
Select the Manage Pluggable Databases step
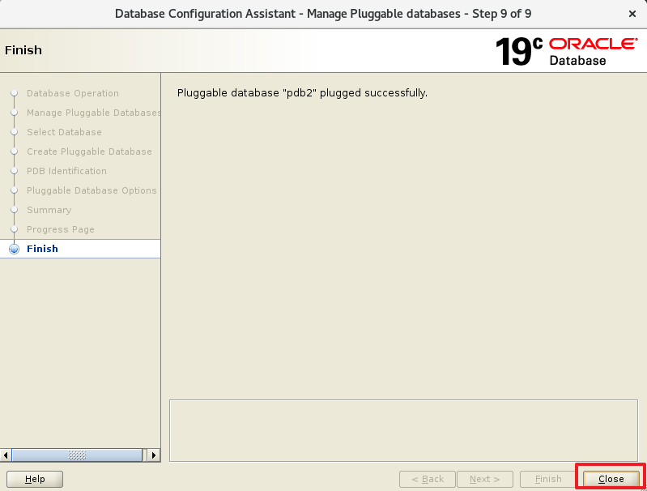click(x=93, y=113)
